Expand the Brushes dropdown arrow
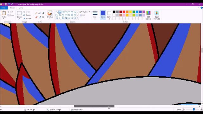The width and height of the screenshot is (203, 114). 50,19
